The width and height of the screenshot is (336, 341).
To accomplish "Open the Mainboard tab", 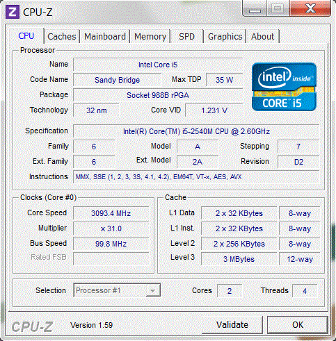I will click(x=105, y=36).
